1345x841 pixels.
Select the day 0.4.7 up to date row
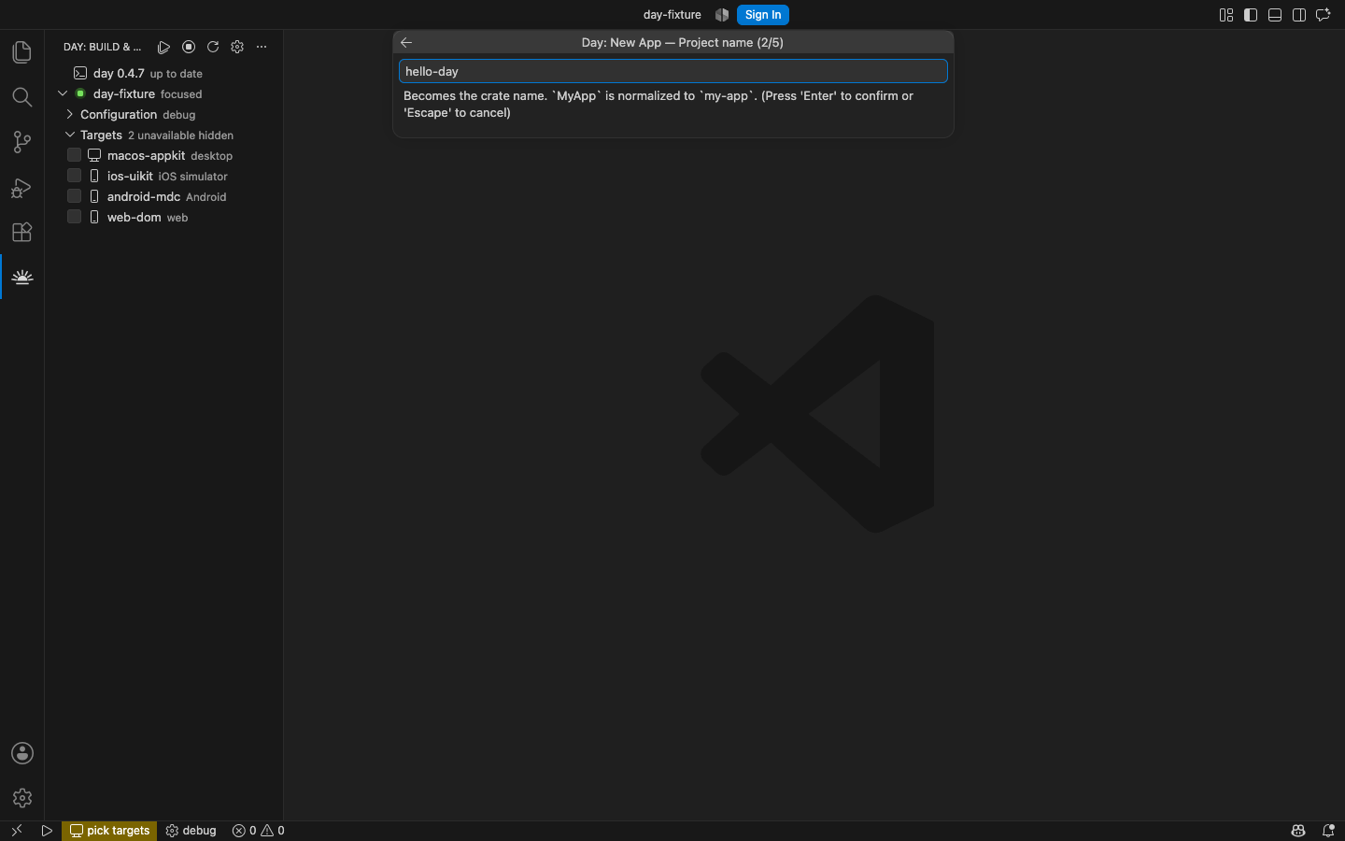pos(163,73)
